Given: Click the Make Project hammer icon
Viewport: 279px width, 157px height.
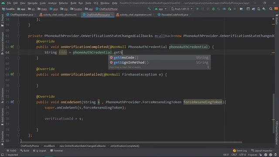Looking at the screenshot, I should tap(149, 9).
